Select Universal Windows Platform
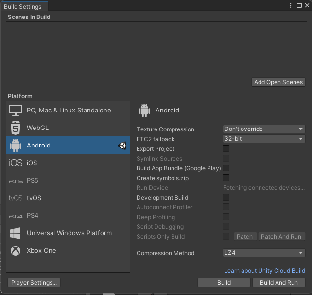312x295 pixels. pyautogui.click(x=68, y=233)
